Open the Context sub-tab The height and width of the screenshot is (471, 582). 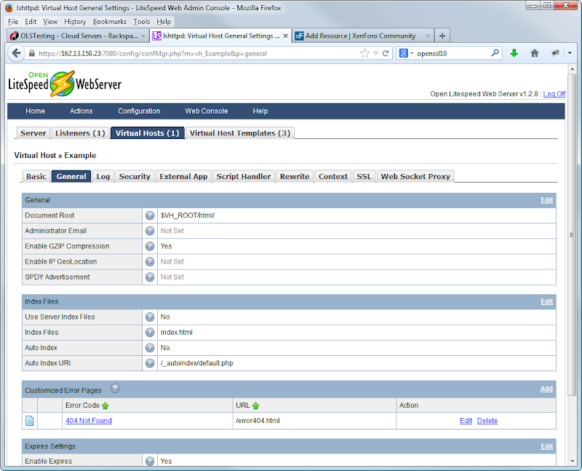[x=333, y=176]
